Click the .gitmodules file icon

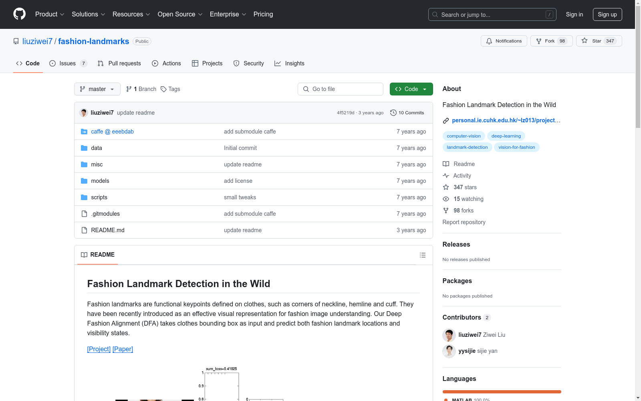coord(84,214)
